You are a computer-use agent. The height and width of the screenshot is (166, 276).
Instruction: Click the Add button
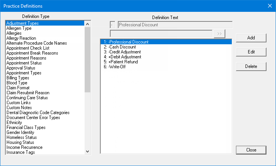tap(251, 38)
